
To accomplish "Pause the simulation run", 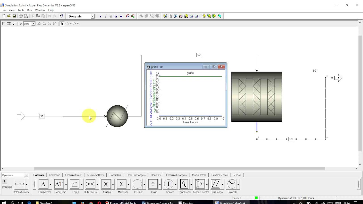I will pyautogui.click(x=111, y=16).
